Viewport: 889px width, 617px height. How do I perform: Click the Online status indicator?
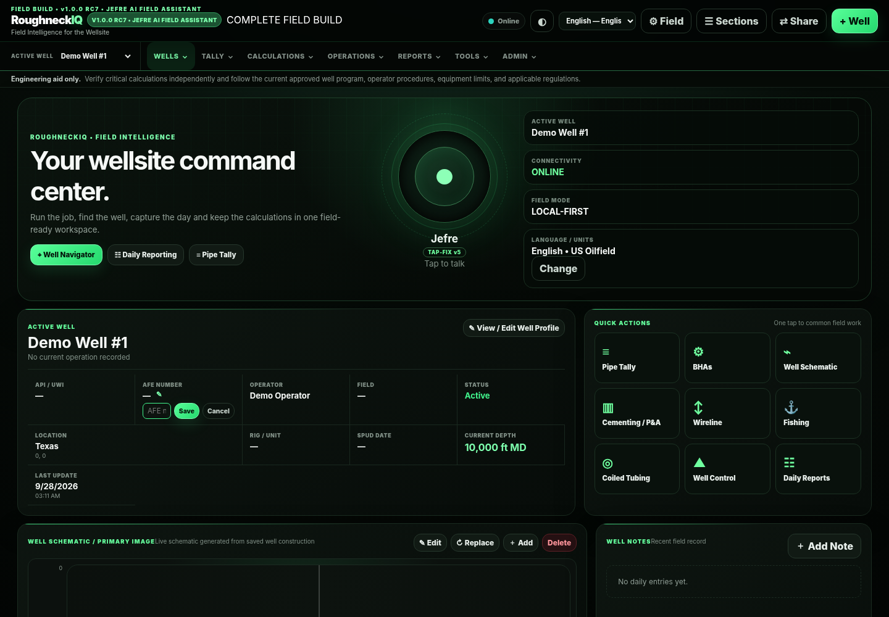[504, 21]
